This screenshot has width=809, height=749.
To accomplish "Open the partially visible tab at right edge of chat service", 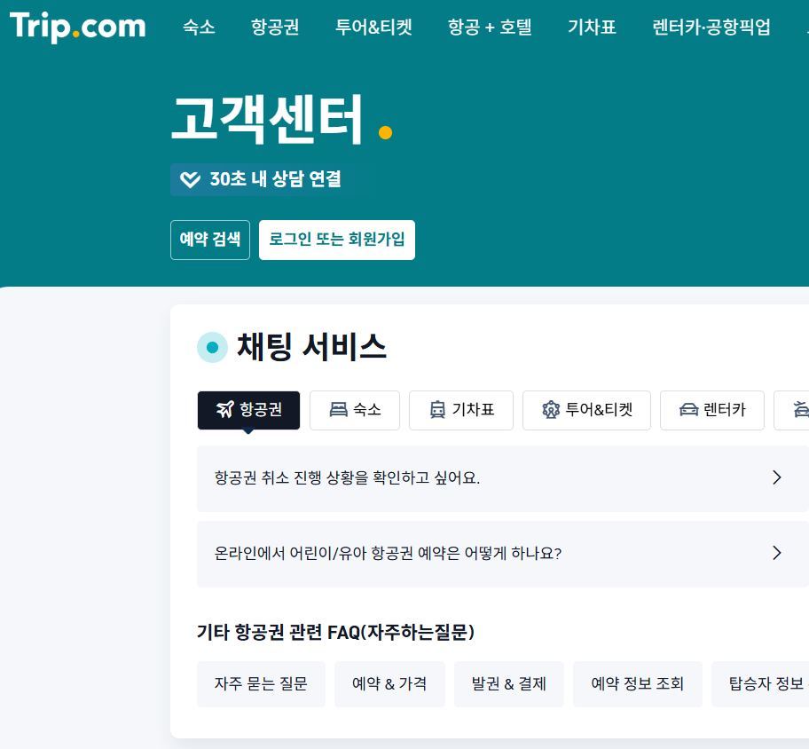I will [797, 410].
